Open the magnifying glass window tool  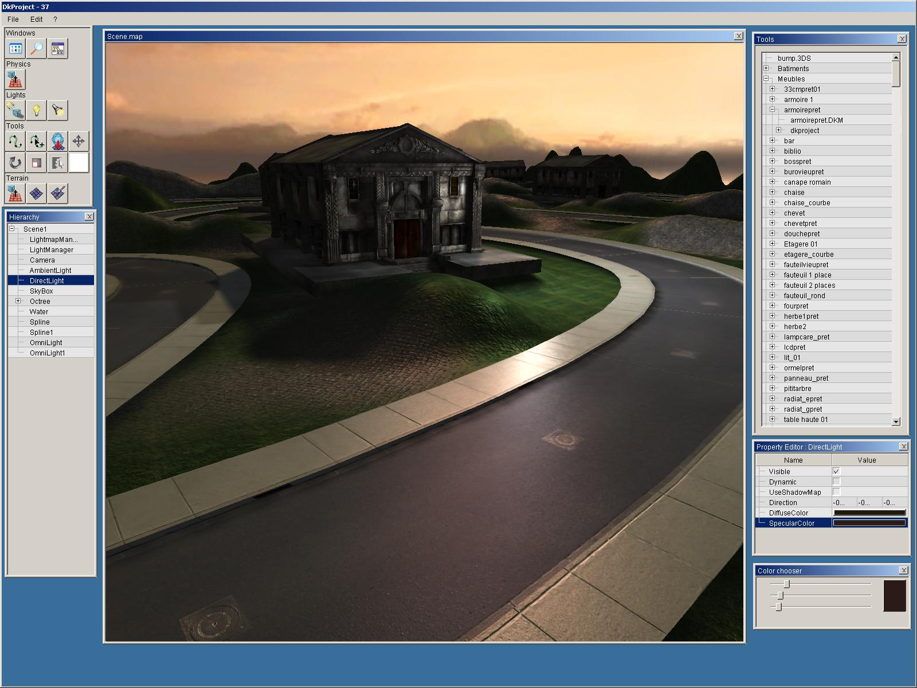click(x=37, y=49)
